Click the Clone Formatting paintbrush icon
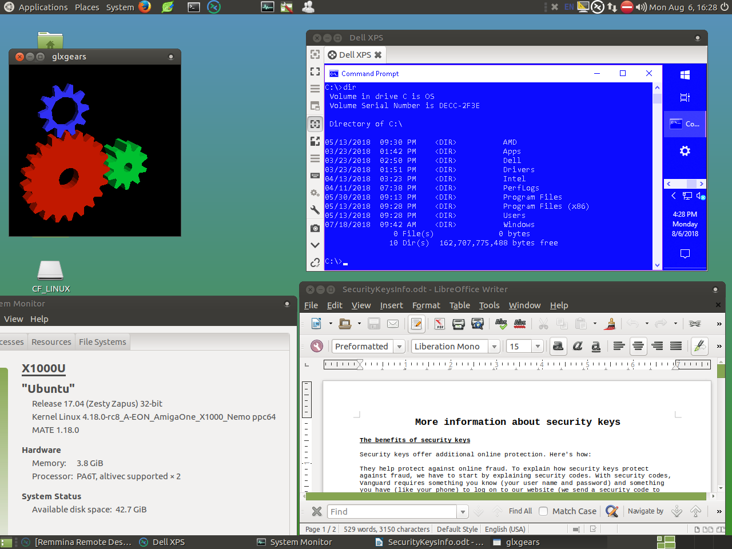Viewport: 732px width, 549px height. [610, 324]
